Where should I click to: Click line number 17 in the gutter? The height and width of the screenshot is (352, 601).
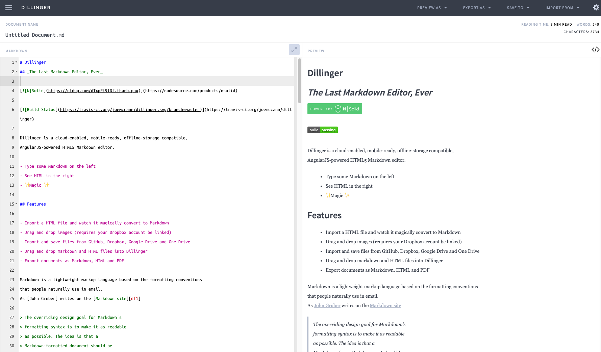[12, 223]
